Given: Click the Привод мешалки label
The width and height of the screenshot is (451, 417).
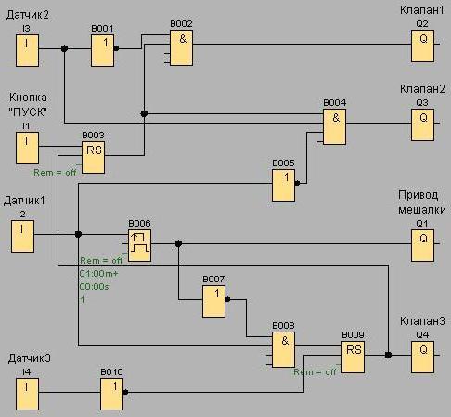Looking at the screenshot, I should point(422,202).
